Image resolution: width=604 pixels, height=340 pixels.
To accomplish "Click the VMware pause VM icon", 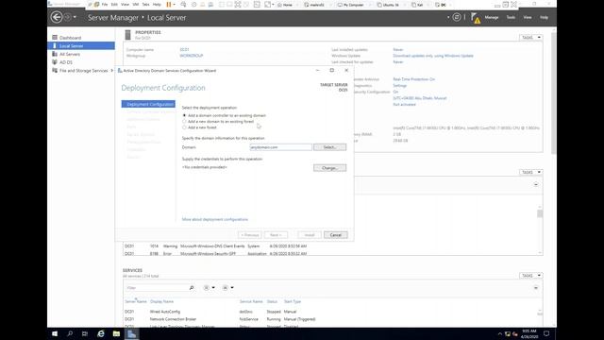I will pyautogui.click(x=169, y=5).
